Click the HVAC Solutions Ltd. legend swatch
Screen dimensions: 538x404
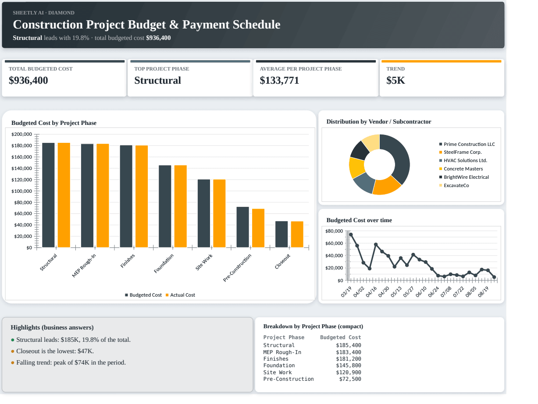click(x=441, y=160)
